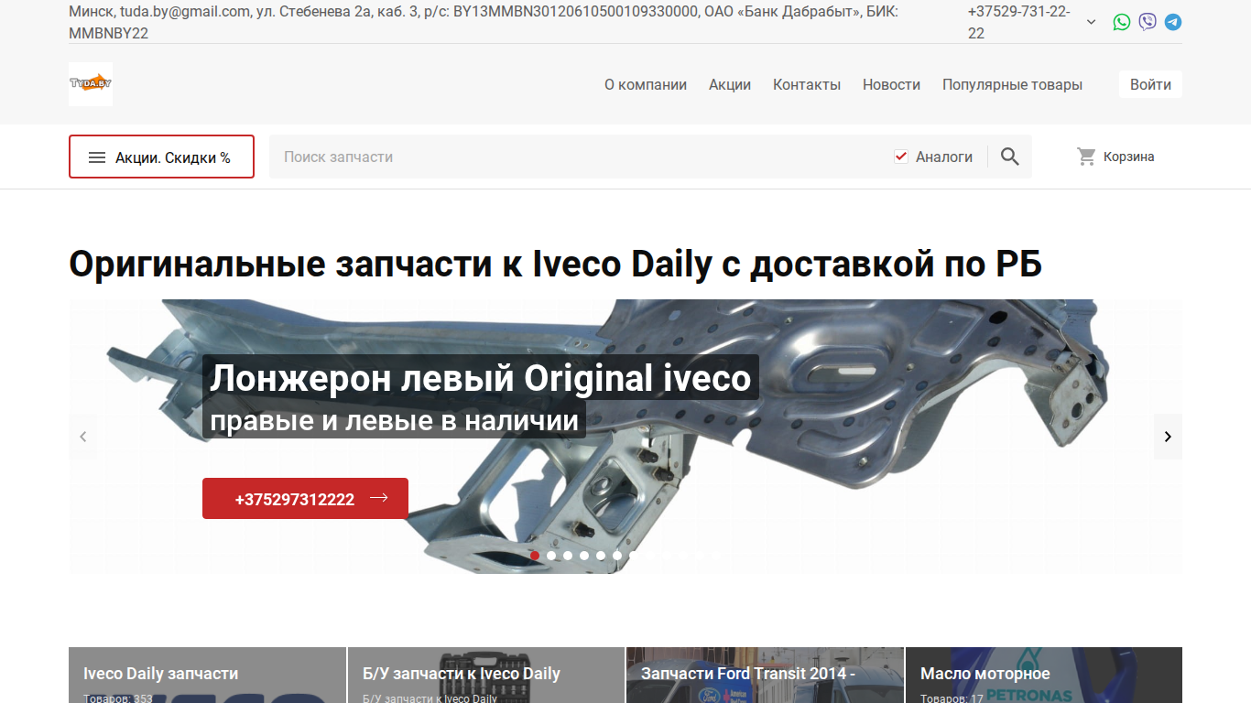1251x703 pixels.
Task: Open the Б/У запчасти к Iveco Daily card
Action: [486, 676]
